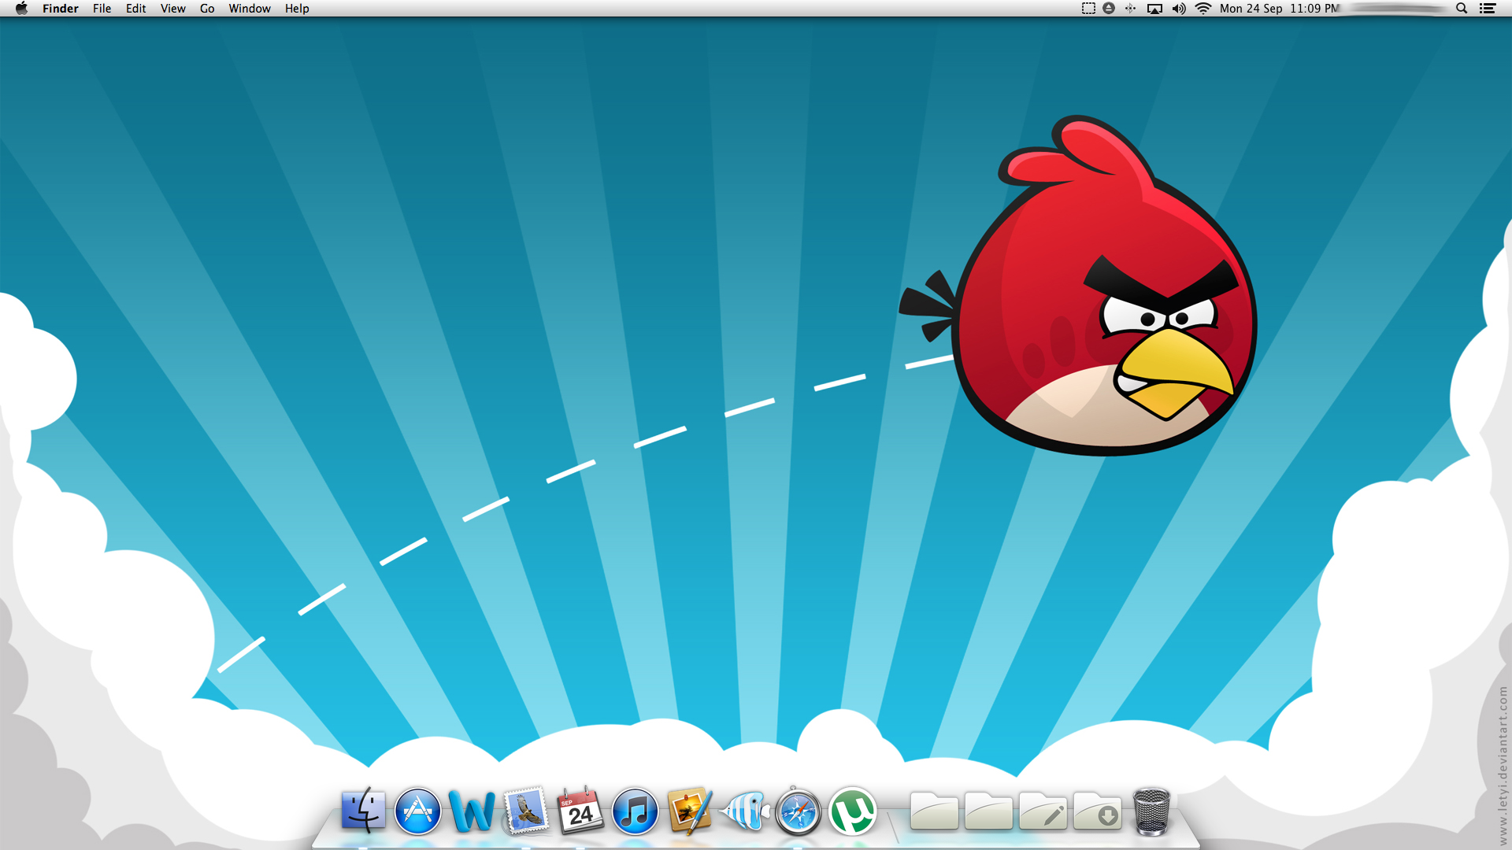Open Calendar showing Sep 24
The height and width of the screenshot is (850, 1512).
point(580,811)
